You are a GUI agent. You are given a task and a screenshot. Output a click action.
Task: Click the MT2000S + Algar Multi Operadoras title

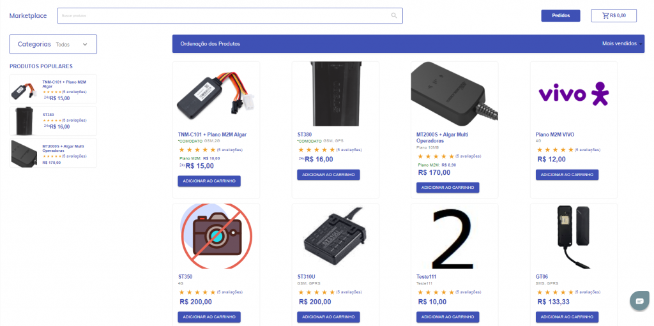click(442, 138)
